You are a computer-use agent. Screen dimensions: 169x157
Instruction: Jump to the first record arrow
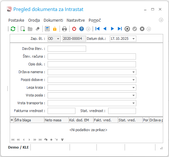[97, 29]
